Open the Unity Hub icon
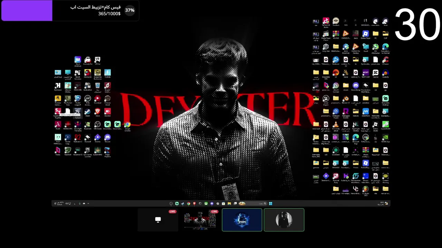442x248 pixels. (326, 48)
